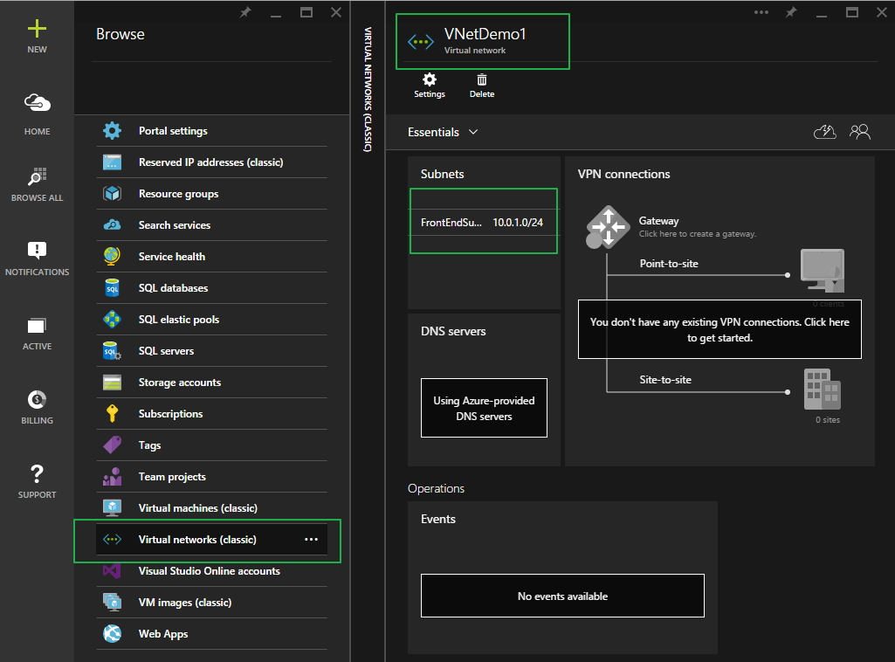The height and width of the screenshot is (662, 895).
Task: Click the Service health globe icon
Action: tap(112, 256)
